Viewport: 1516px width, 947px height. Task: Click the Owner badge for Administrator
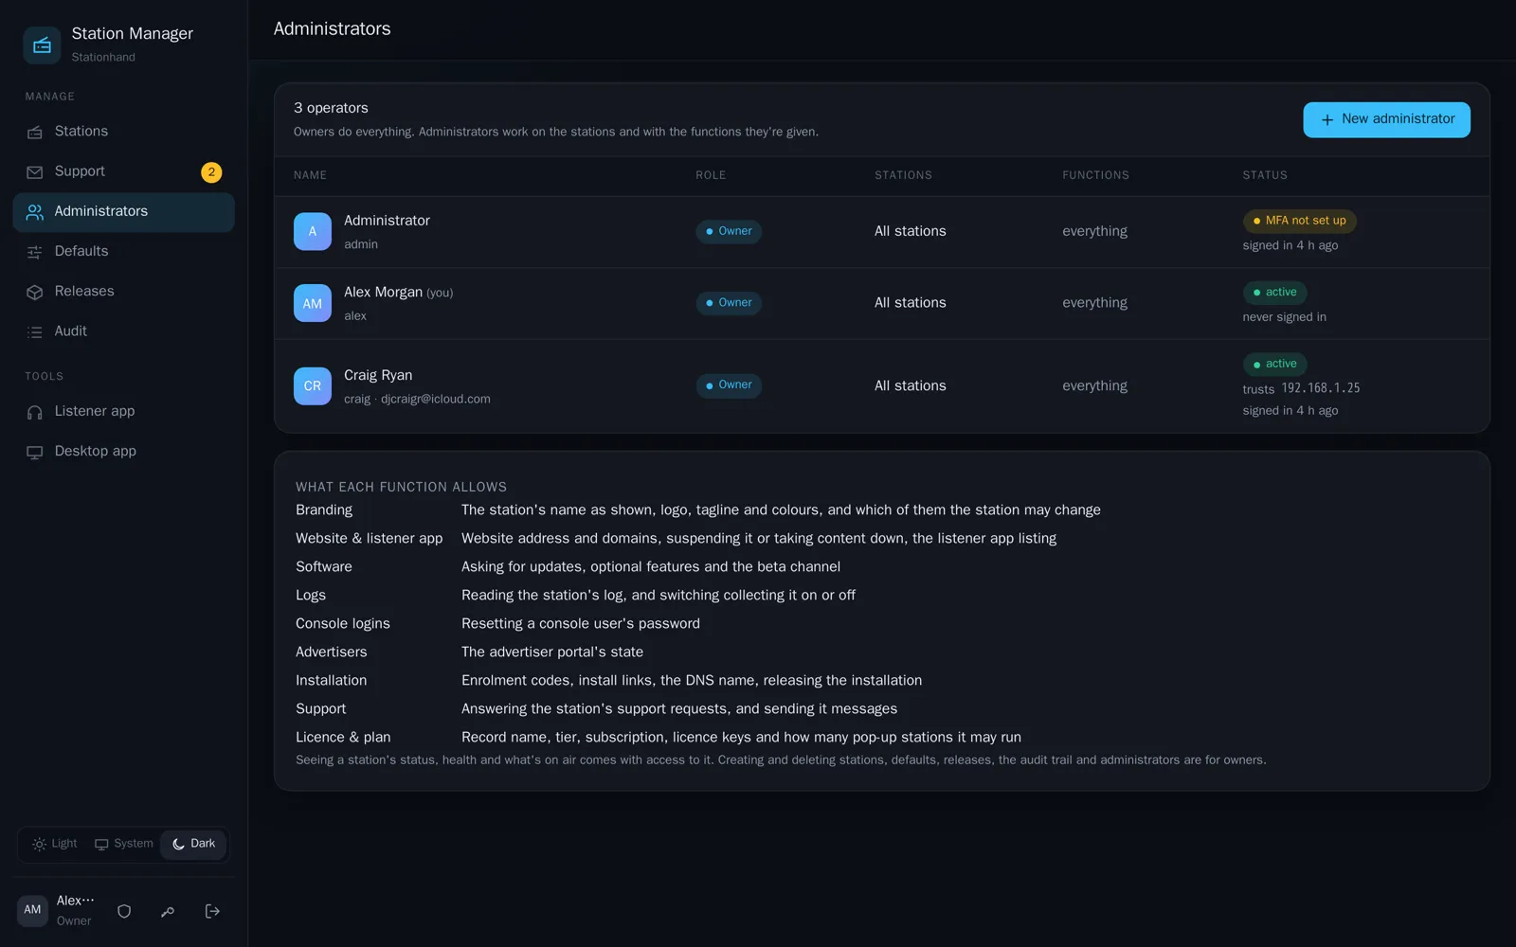729,232
